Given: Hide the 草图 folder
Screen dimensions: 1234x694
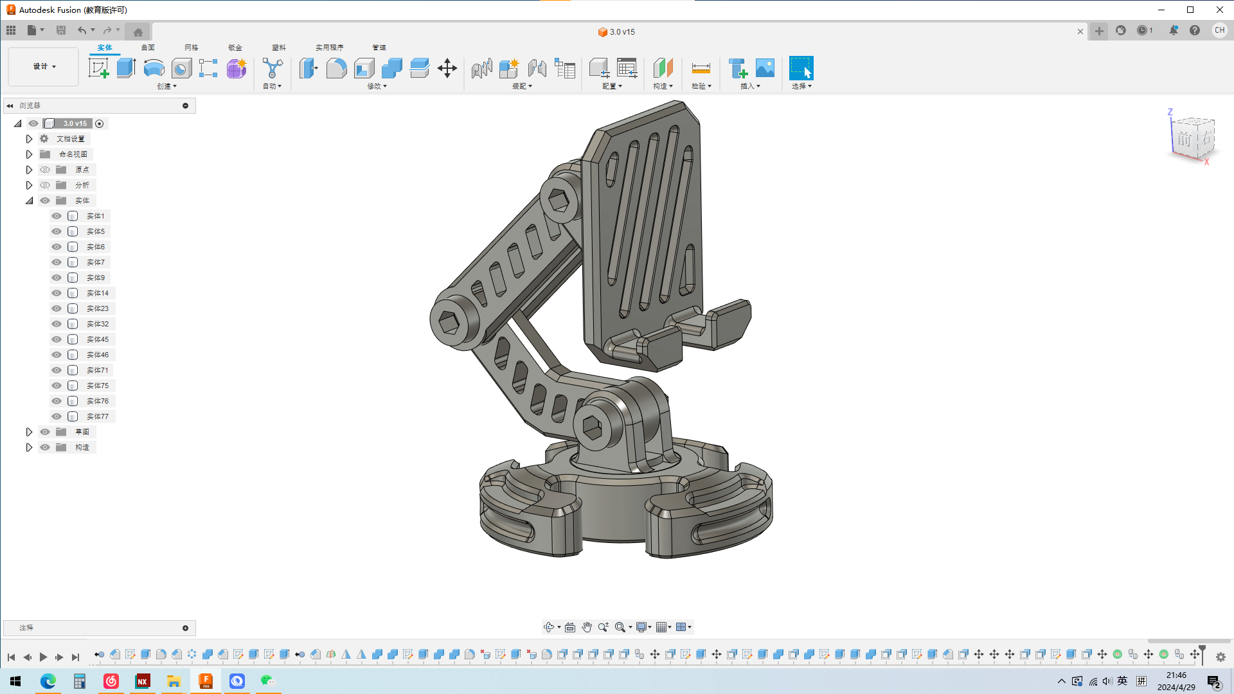Looking at the screenshot, I should point(45,432).
